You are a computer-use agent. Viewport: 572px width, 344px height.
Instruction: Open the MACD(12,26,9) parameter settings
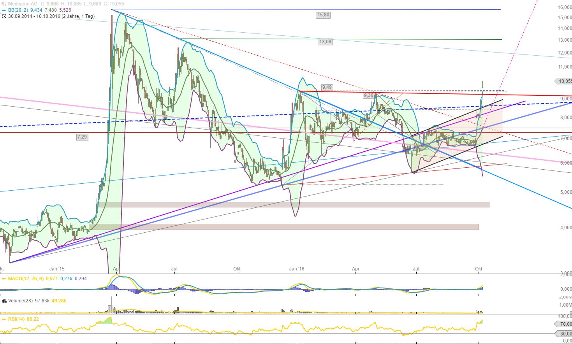point(26,279)
